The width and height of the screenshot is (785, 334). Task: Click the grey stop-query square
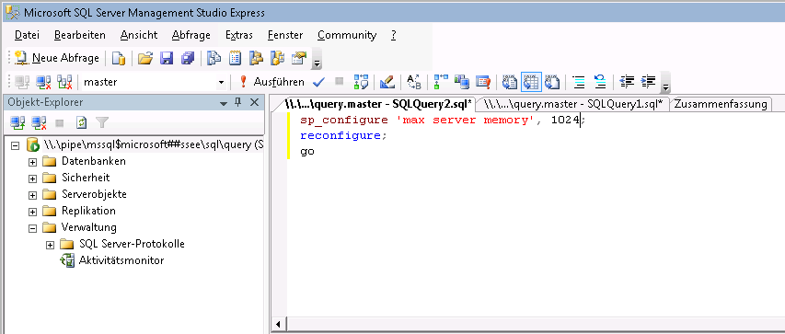[339, 81]
